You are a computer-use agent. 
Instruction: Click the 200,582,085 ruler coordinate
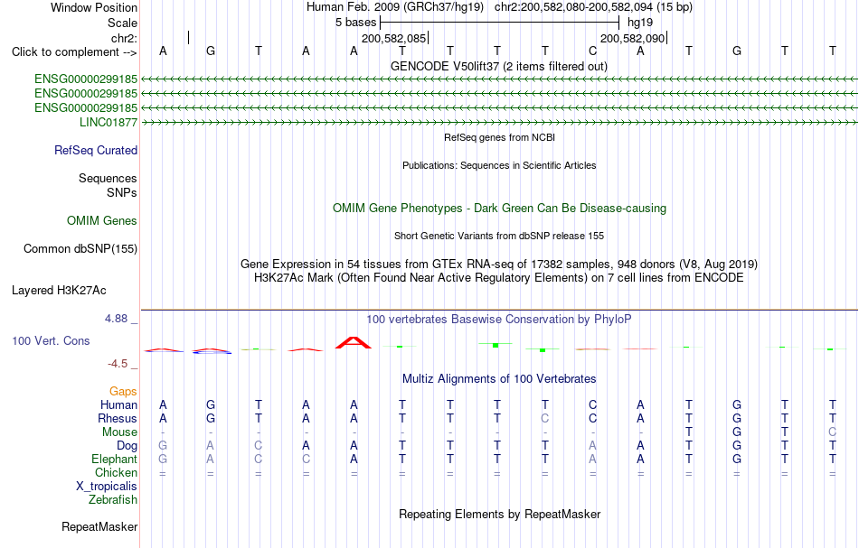(393, 38)
